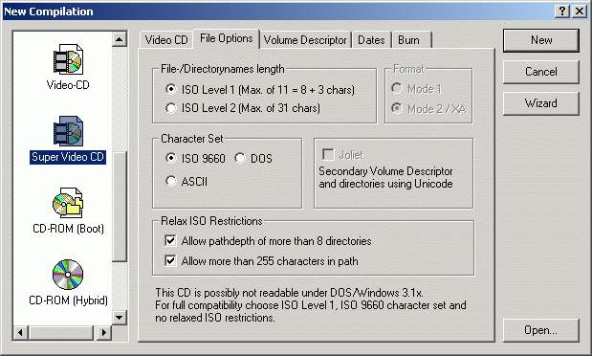Select the ASCII character set option
592x356 pixels.
170,181
